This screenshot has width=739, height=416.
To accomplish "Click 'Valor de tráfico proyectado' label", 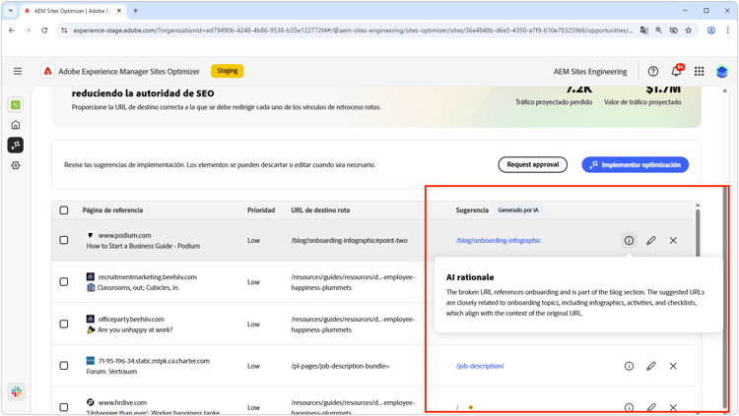I will pos(642,102).
